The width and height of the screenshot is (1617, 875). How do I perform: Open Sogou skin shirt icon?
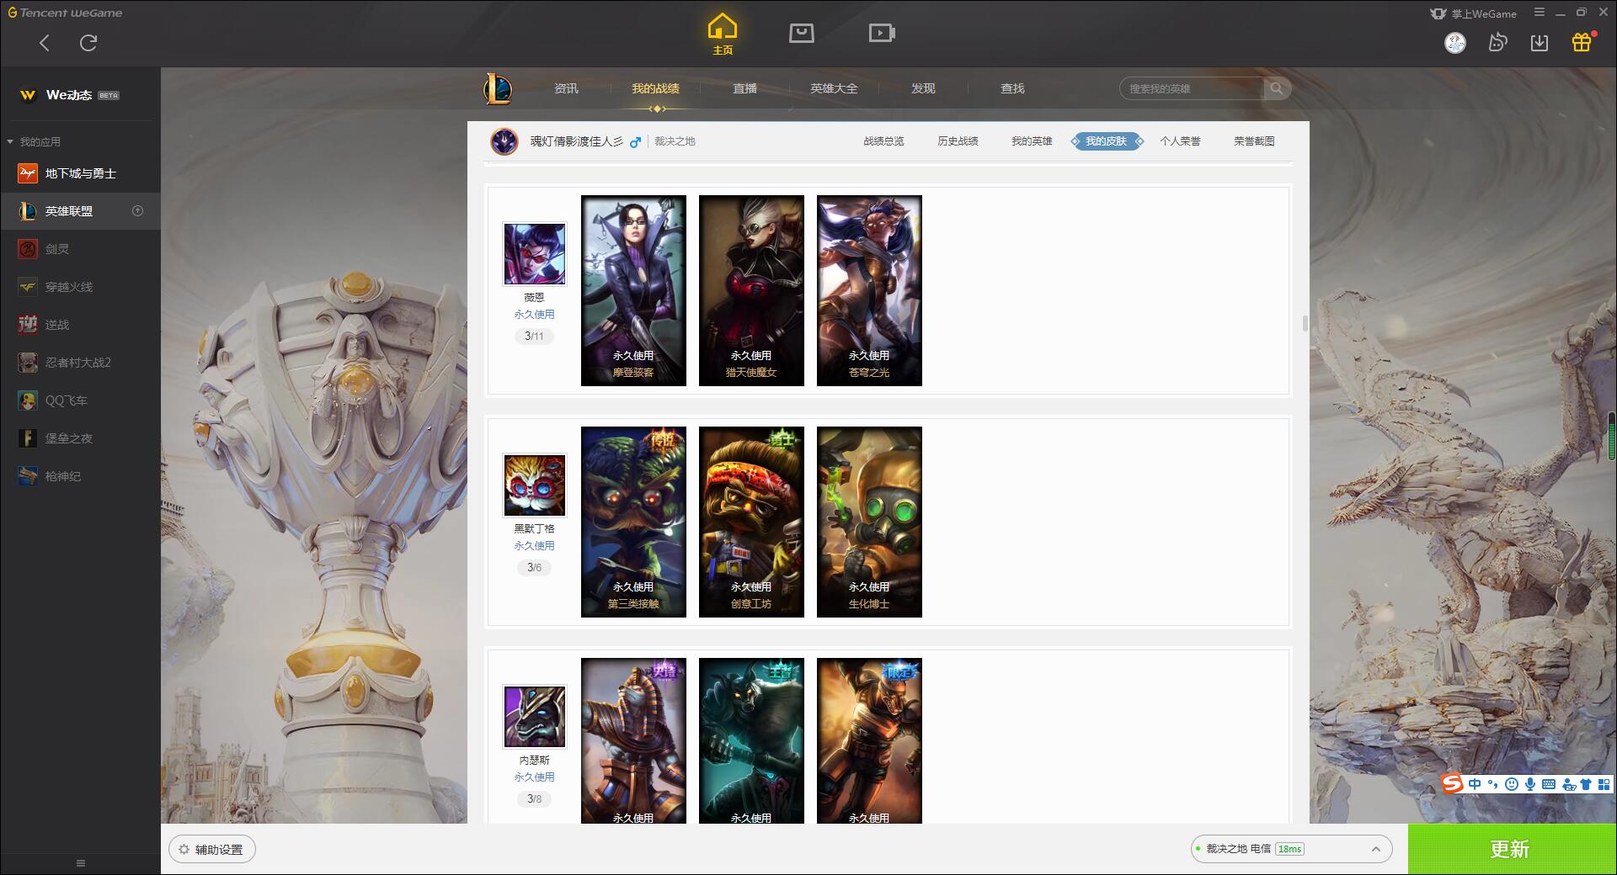click(x=1586, y=784)
